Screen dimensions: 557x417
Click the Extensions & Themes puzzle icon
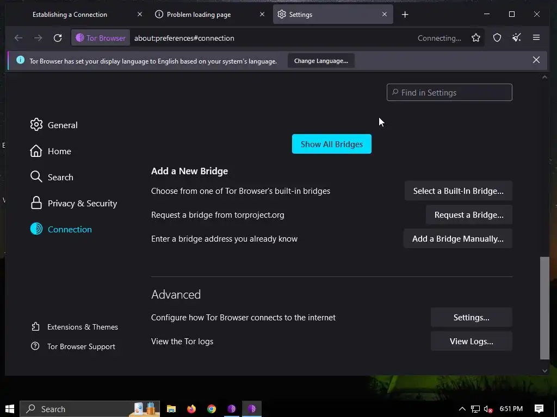coord(35,326)
